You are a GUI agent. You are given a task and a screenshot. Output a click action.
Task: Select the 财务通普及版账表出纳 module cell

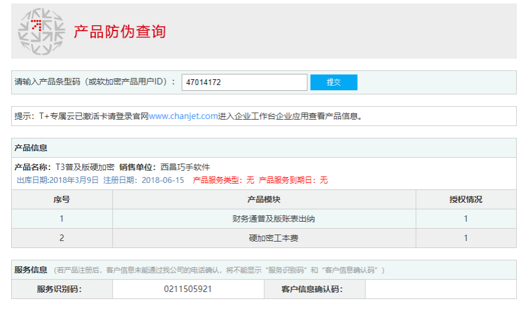click(264, 219)
